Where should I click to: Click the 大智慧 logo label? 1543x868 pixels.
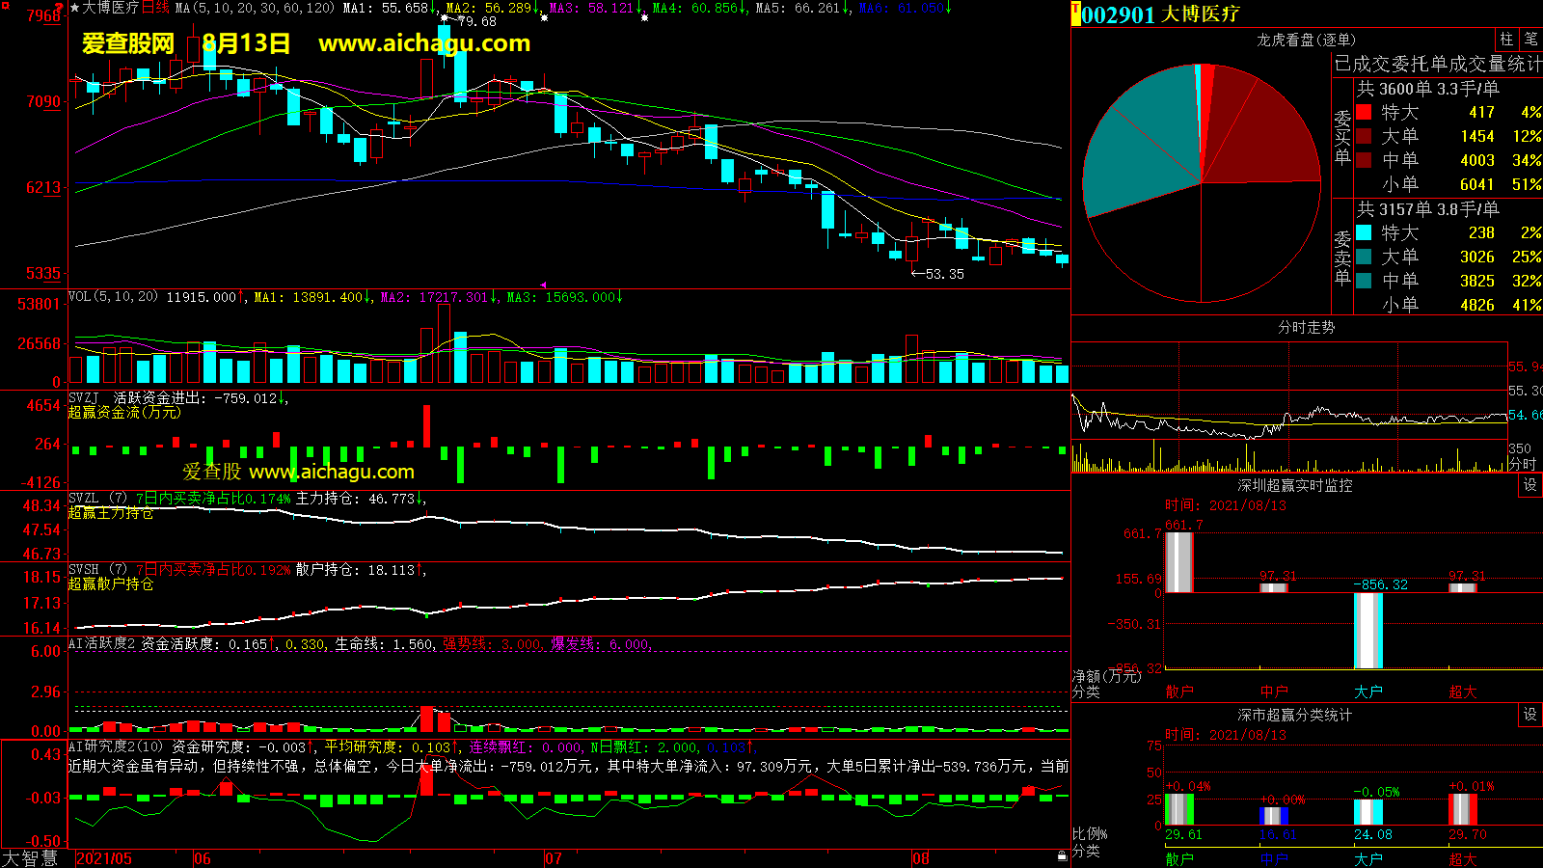[x=31, y=858]
